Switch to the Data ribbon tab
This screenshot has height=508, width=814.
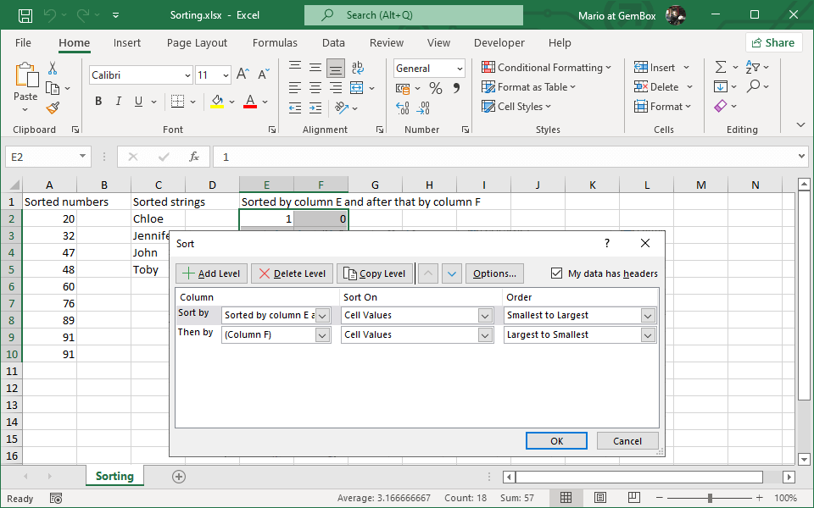click(x=333, y=42)
